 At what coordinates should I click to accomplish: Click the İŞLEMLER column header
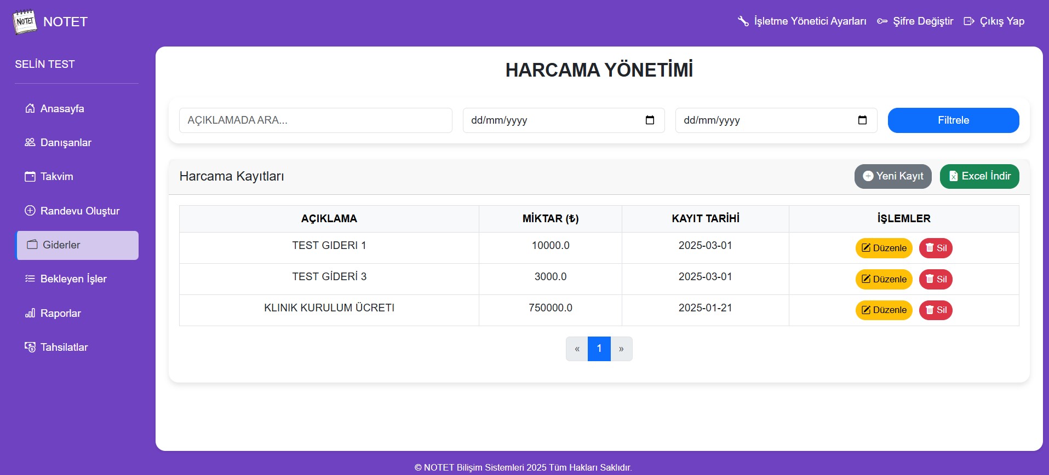[x=904, y=219]
